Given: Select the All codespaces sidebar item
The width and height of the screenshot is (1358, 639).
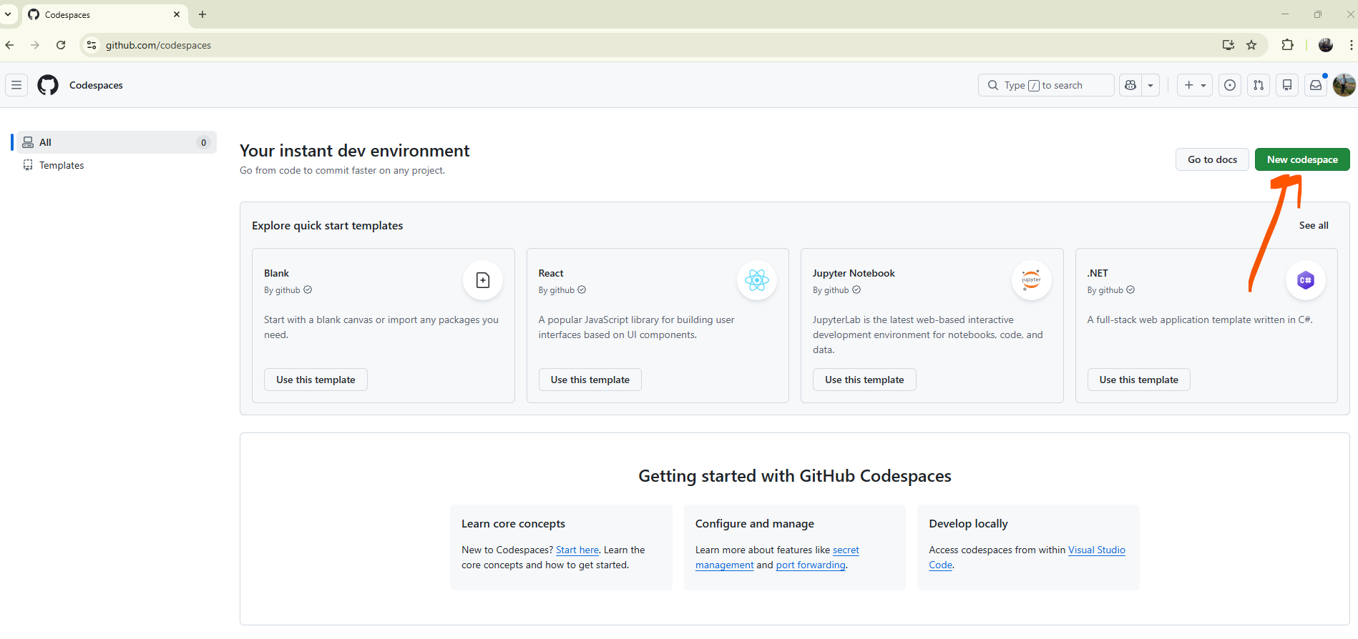Looking at the screenshot, I should click(116, 142).
